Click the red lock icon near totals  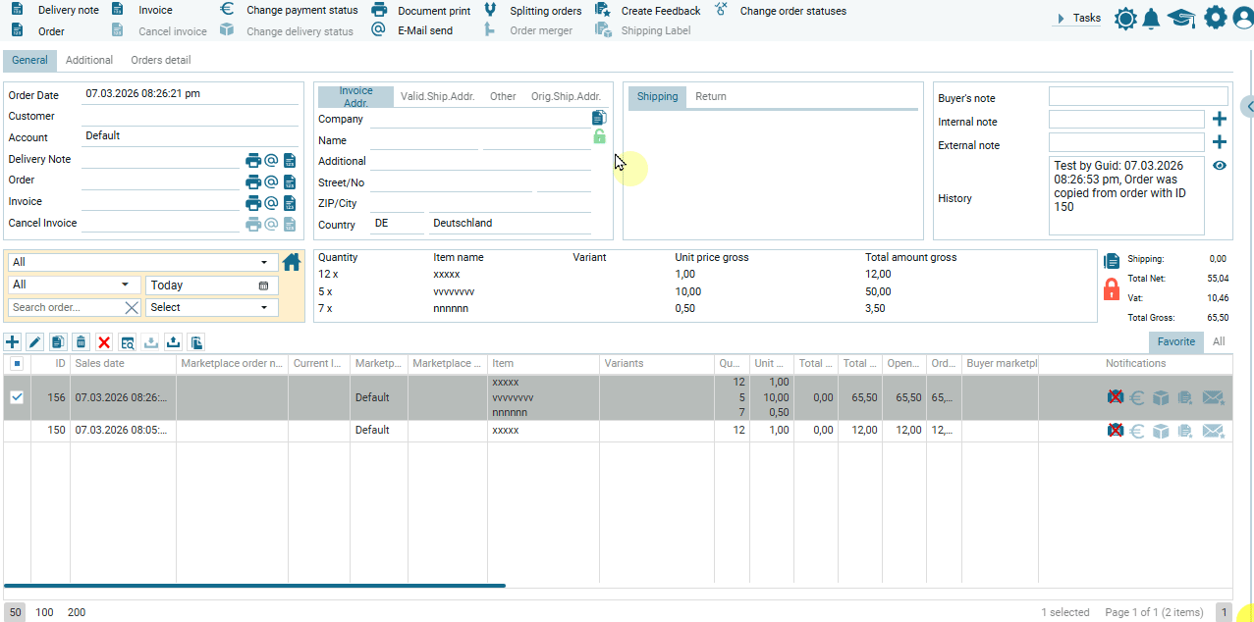(1112, 288)
